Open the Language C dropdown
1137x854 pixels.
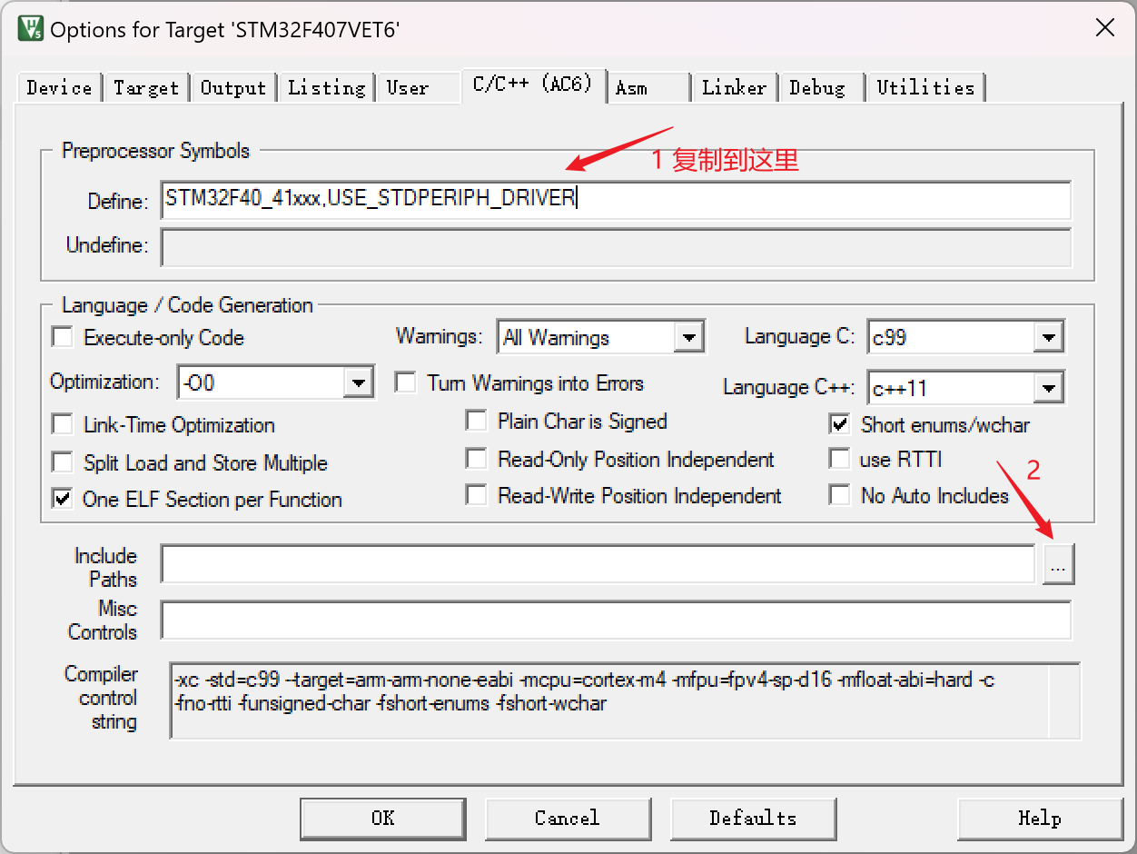(x=966, y=337)
